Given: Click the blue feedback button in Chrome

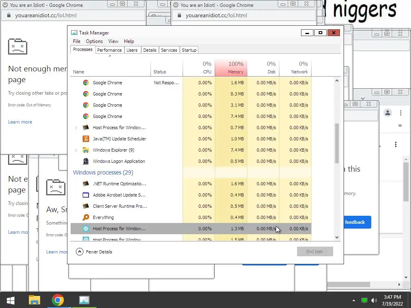Looking at the screenshot, I should [357, 222].
